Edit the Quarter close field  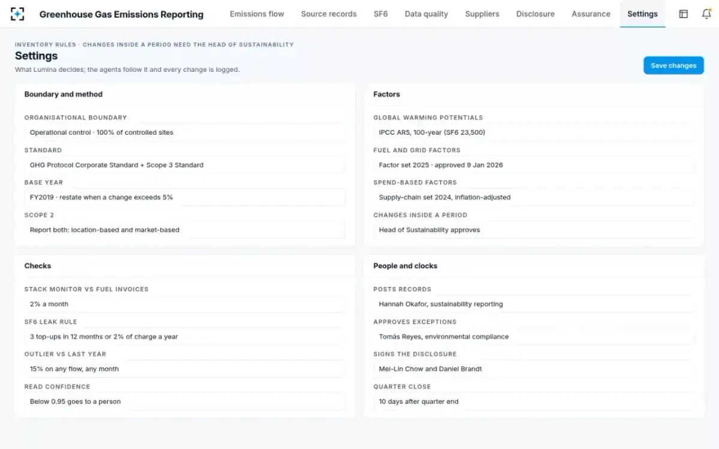[534, 402]
